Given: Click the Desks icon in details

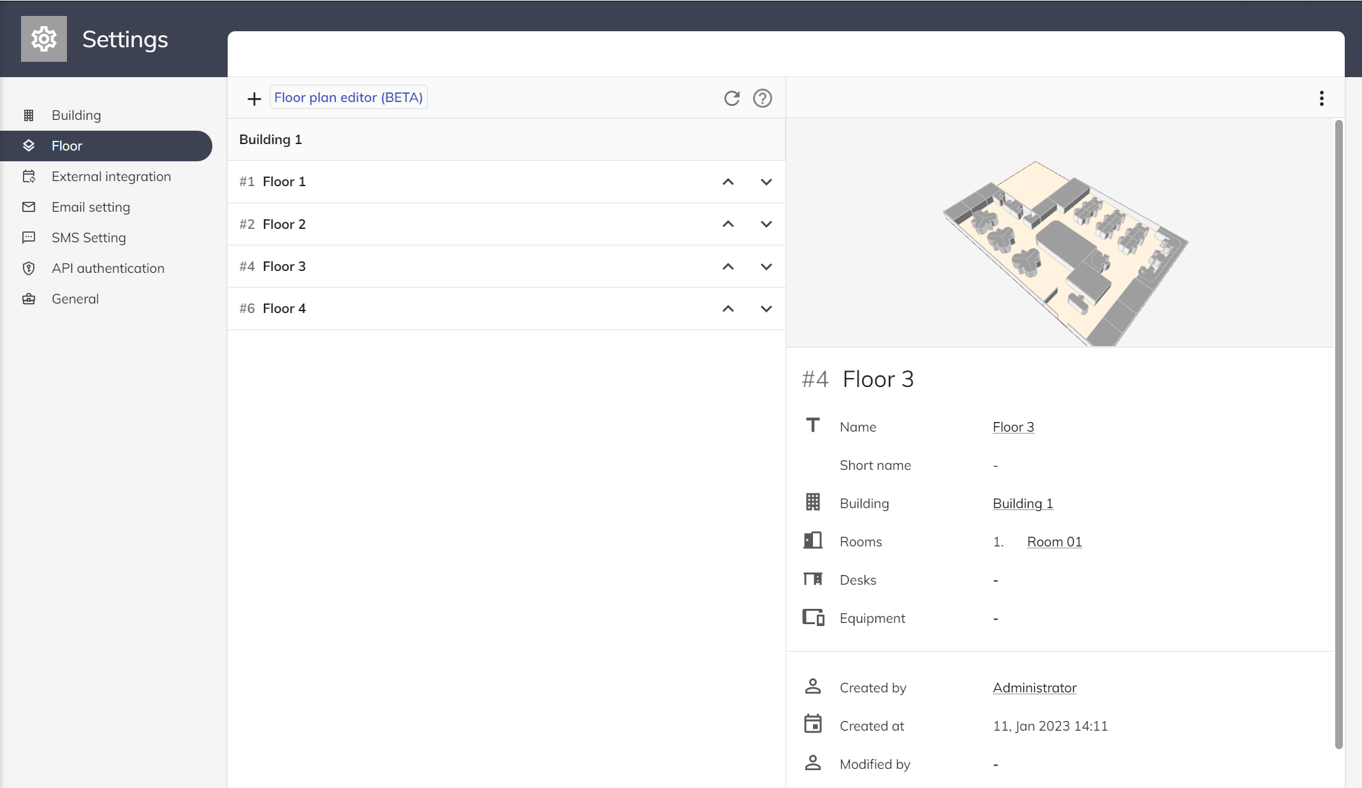Looking at the screenshot, I should [812, 579].
